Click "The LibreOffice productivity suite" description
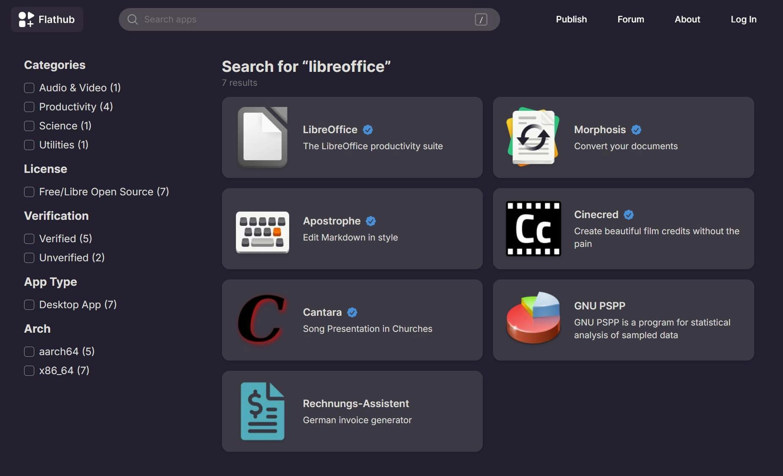 (372, 146)
